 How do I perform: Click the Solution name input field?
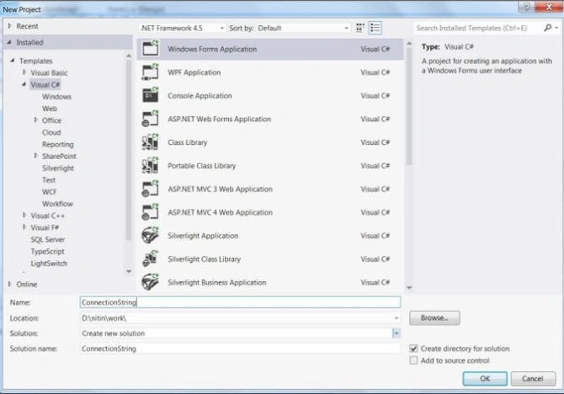pos(240,349)
